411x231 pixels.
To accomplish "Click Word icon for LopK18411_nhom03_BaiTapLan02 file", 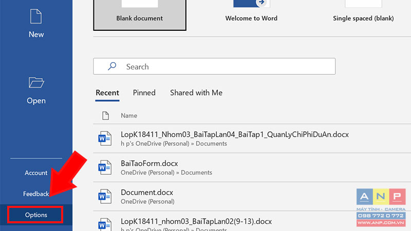I will [x=105, y=224].
